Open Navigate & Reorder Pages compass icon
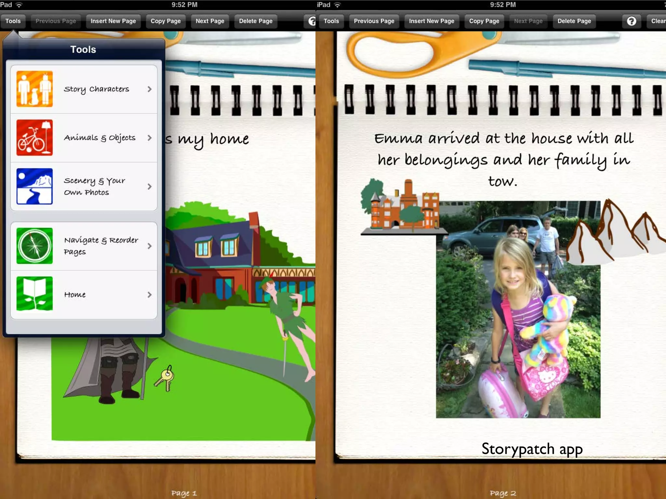Image resolution: width=666 pixels, height=499 pixels. [34, 246]
